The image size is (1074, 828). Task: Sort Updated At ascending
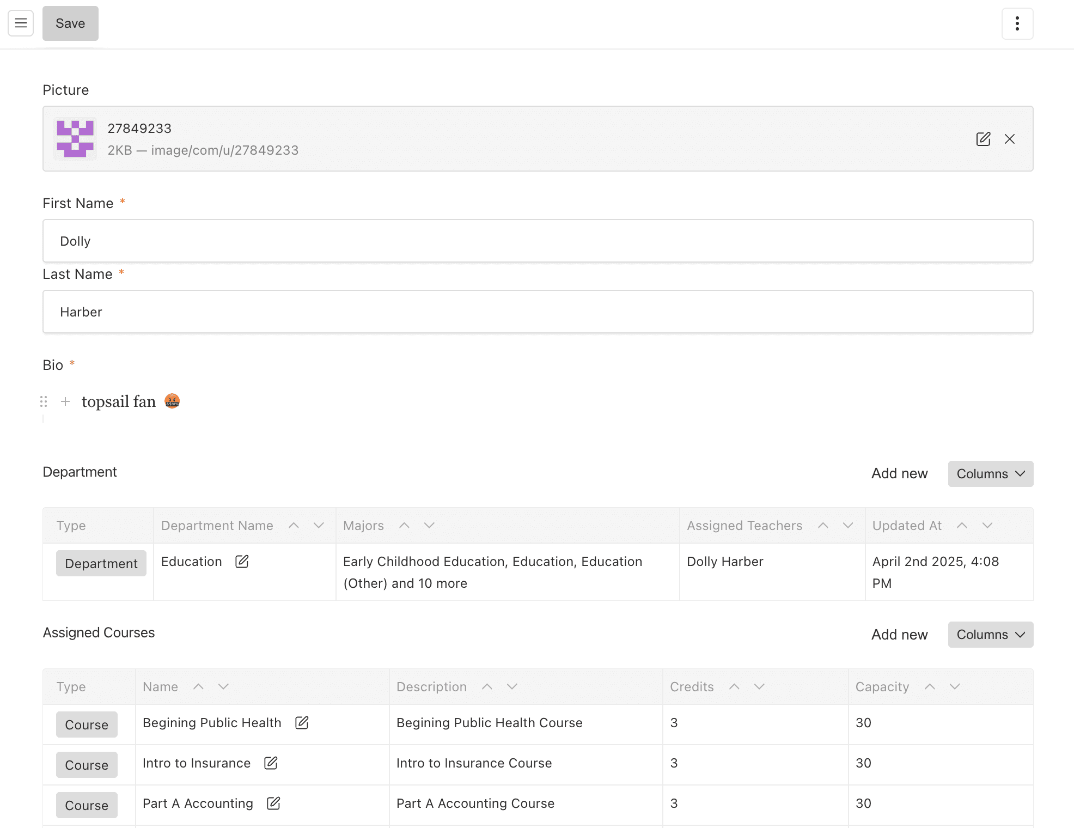[962, 526]
